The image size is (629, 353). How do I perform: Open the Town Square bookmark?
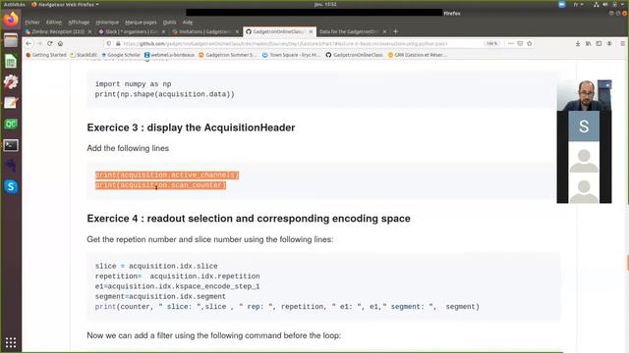pyautogui.click(x=292, y=55)
